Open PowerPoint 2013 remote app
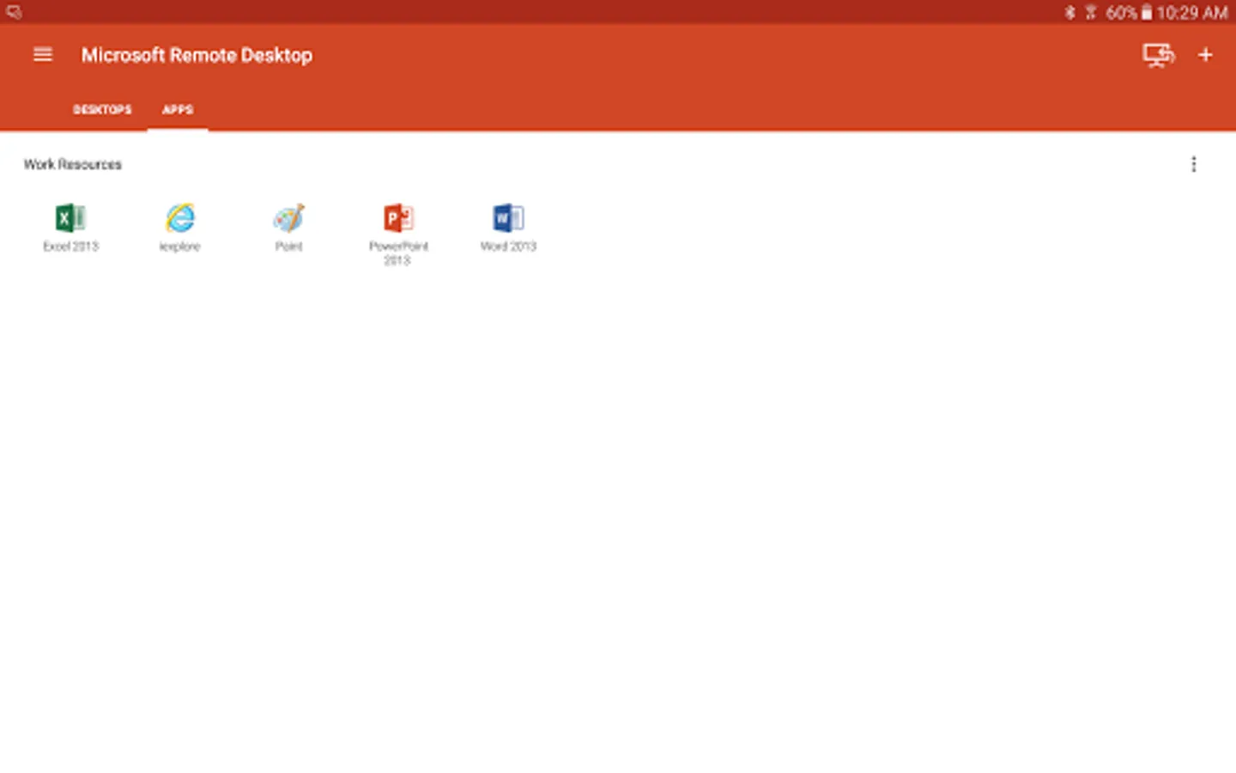Viewport: 1236px width, 773px height. pos(397,234)
